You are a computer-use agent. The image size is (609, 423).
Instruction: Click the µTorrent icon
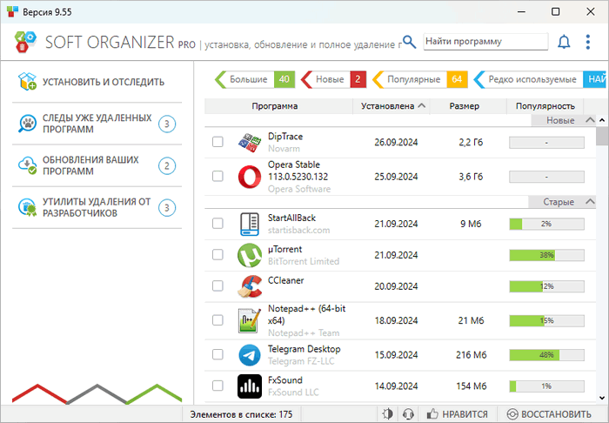[x=250, y=255]
